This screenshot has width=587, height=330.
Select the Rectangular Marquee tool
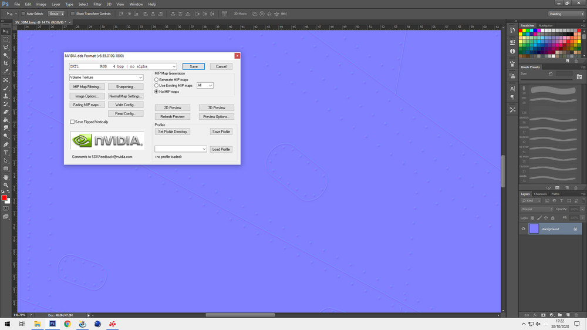6,39
